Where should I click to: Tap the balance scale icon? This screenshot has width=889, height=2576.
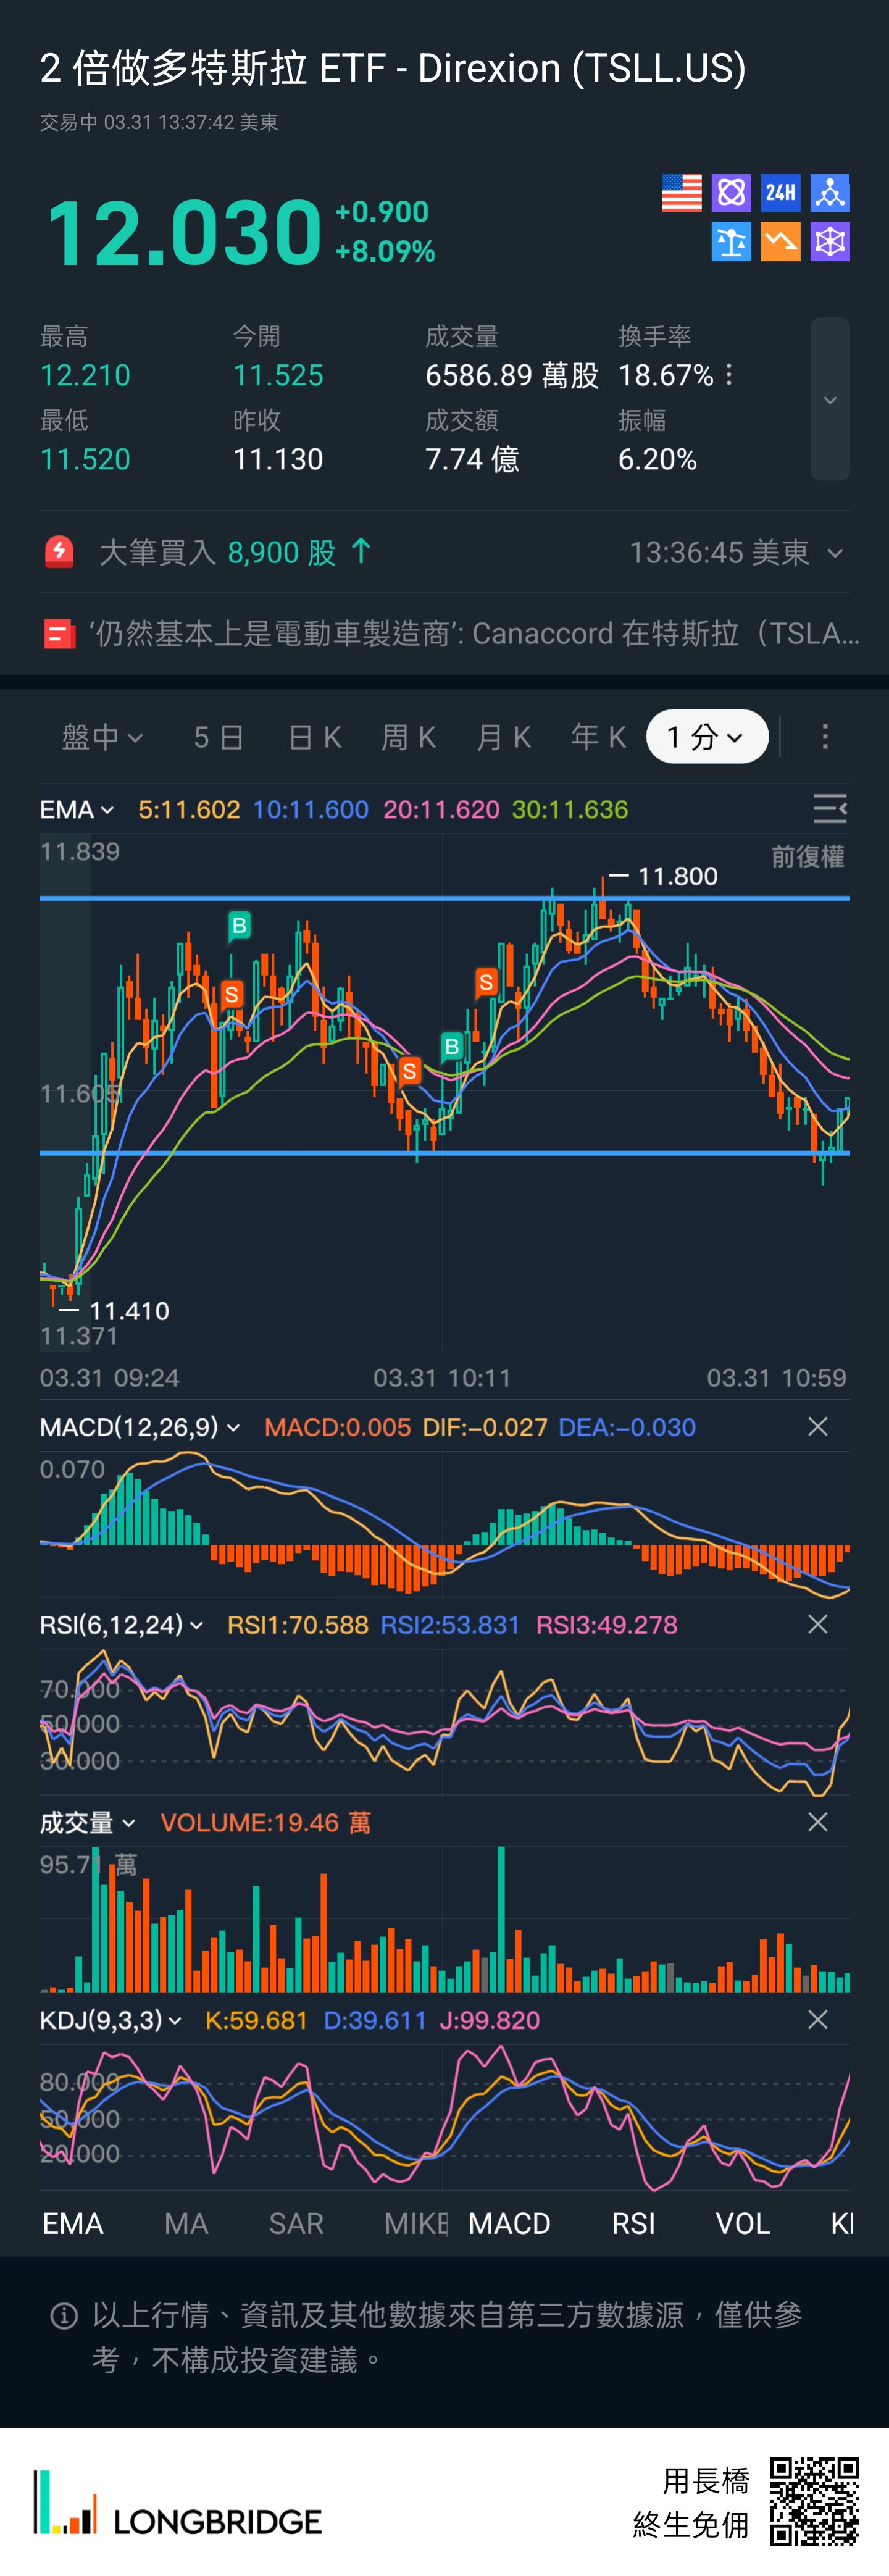coord(731,242)
